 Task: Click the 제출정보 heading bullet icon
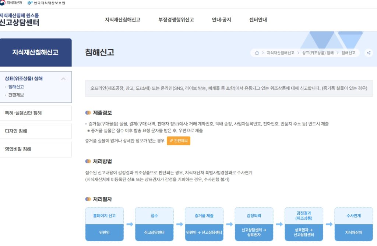[x=88, y=113]
